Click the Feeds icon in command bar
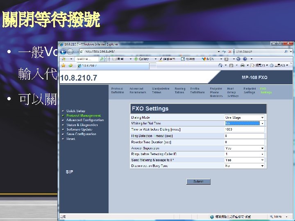Viewport: 295px width, 221px height. pos(231,65)
